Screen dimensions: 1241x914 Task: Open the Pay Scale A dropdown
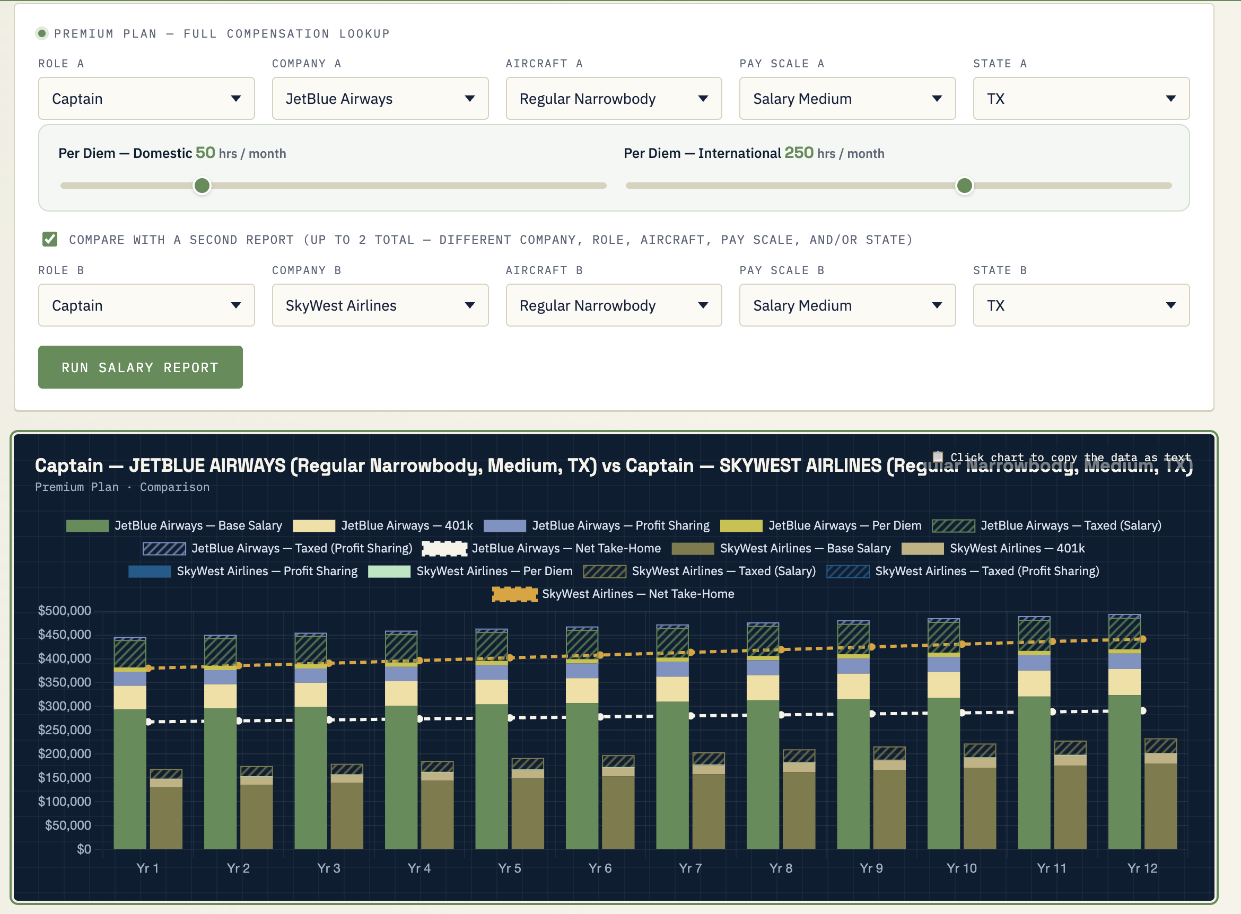coord(847,99)
